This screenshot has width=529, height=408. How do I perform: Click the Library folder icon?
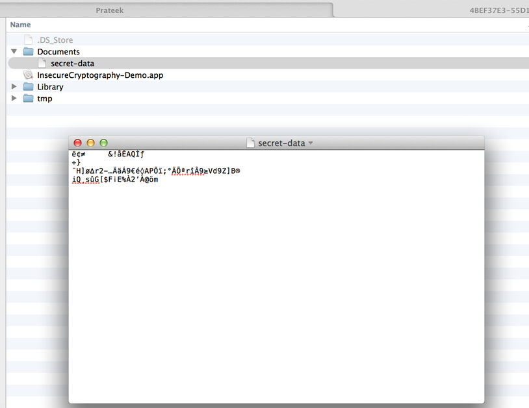pos(28,87)
